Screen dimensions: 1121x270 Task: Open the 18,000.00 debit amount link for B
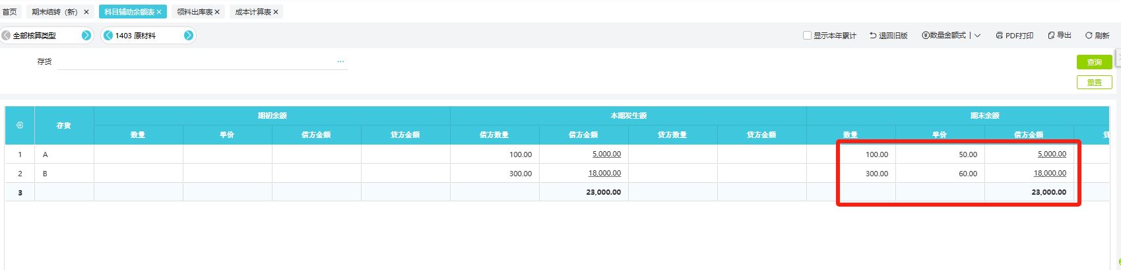604,173
